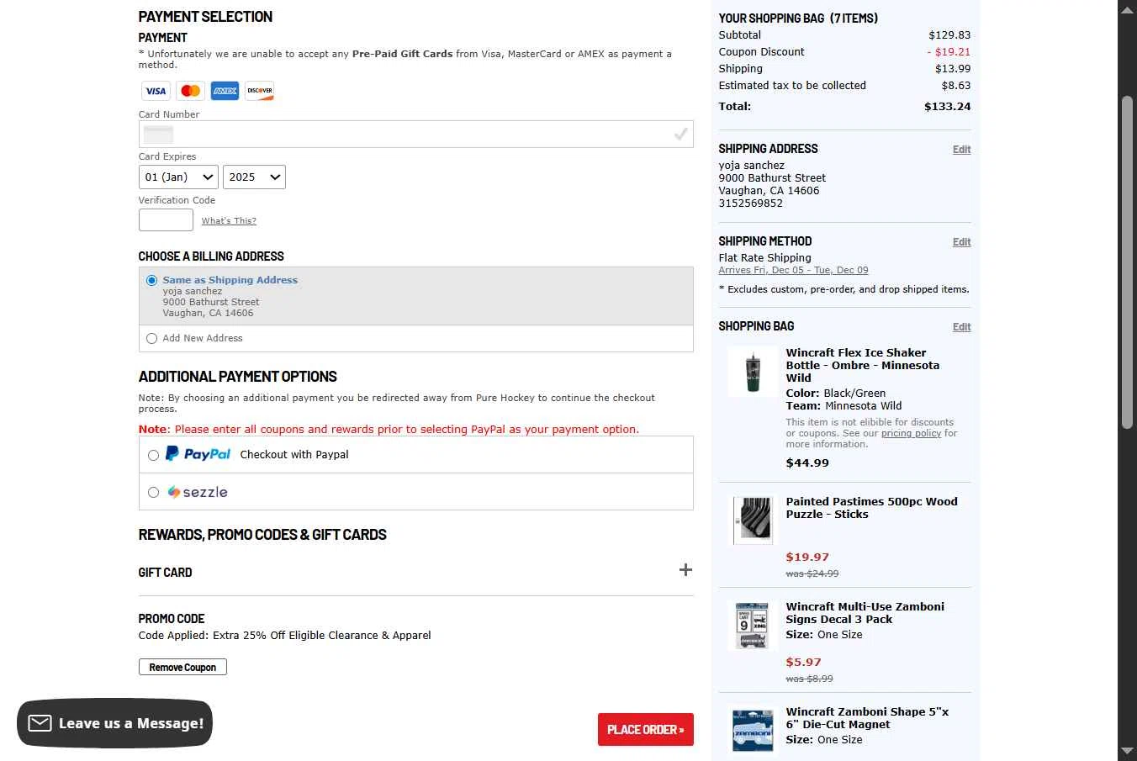
Task: Click Flat Rate Shipping text
Action: coord(764,258)
